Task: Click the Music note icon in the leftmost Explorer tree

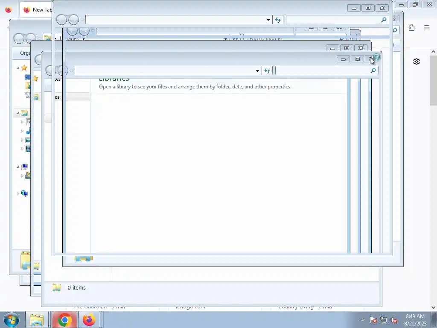Action: point(28,131)
